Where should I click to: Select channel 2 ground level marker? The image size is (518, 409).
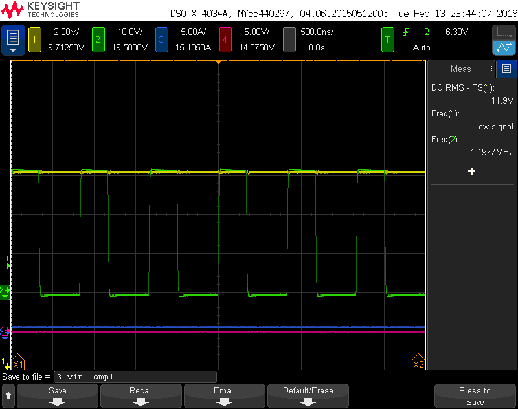click(5, 292)
